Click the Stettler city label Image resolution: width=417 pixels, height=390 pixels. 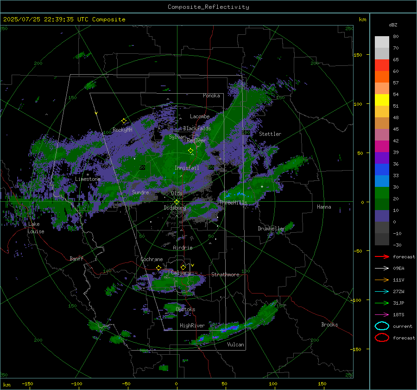270,134
